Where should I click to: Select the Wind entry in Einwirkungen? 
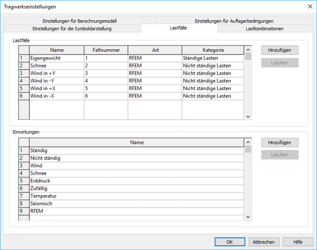137,166
